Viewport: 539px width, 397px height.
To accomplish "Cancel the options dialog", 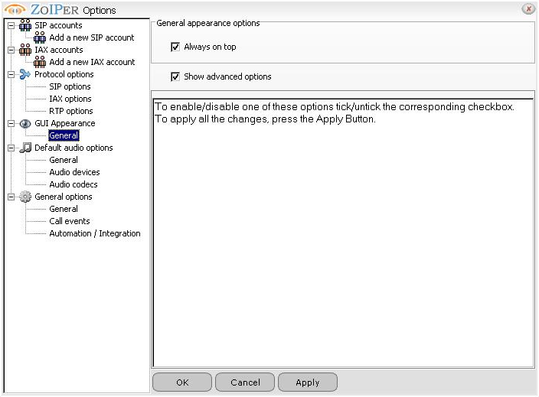I will point(245,382).
